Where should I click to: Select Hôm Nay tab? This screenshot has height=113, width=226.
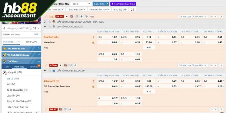[19, 67]
